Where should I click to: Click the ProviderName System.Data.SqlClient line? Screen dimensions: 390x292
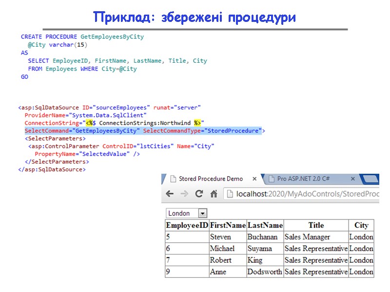(86, 115)
